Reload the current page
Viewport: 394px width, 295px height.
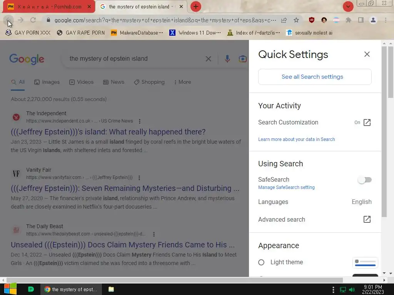point(33,20)
